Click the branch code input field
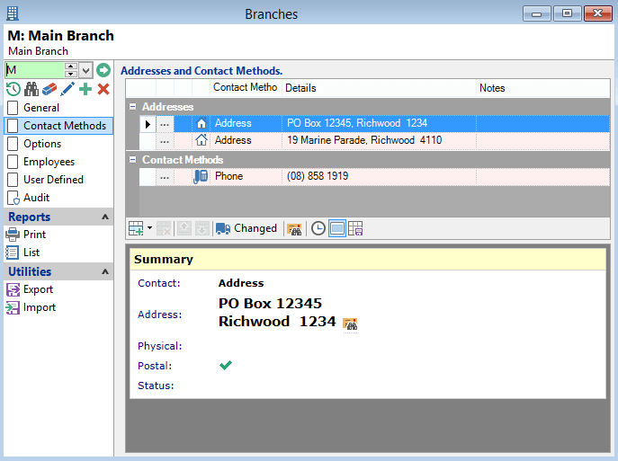The width and height of the screenshot is (618, 461). click(35, 70)
